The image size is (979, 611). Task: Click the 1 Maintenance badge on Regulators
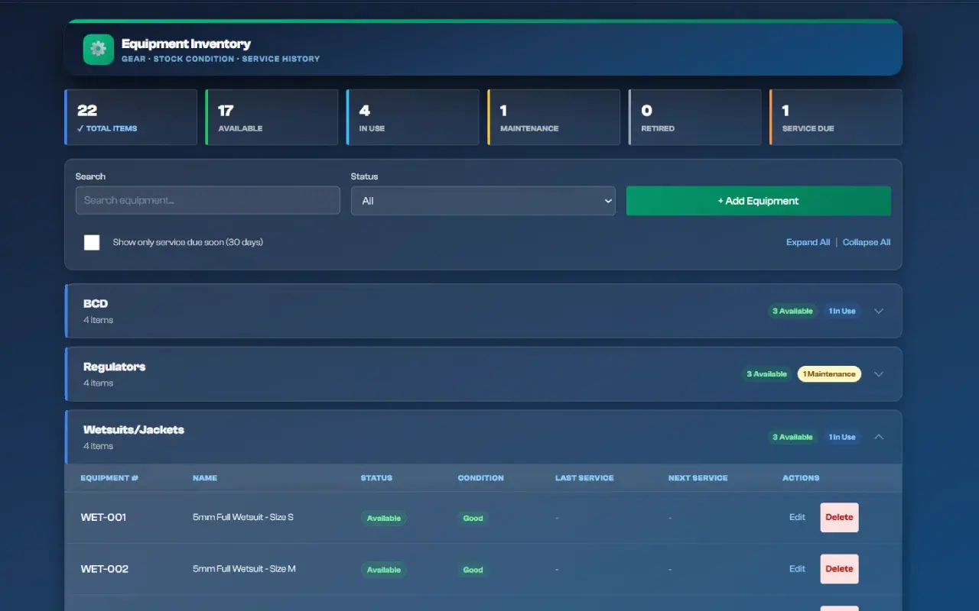click(829, 374)
